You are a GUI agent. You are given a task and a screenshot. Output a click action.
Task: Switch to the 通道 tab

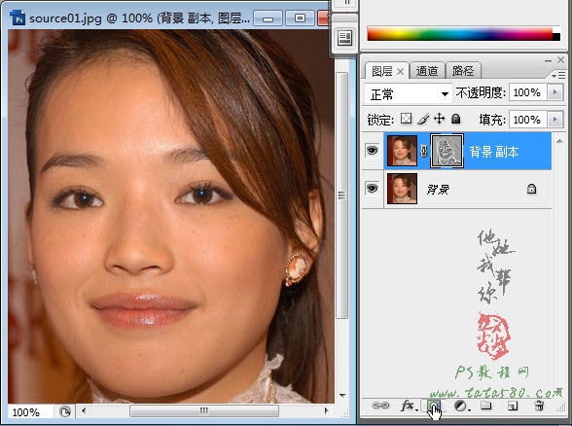point(427,71)
